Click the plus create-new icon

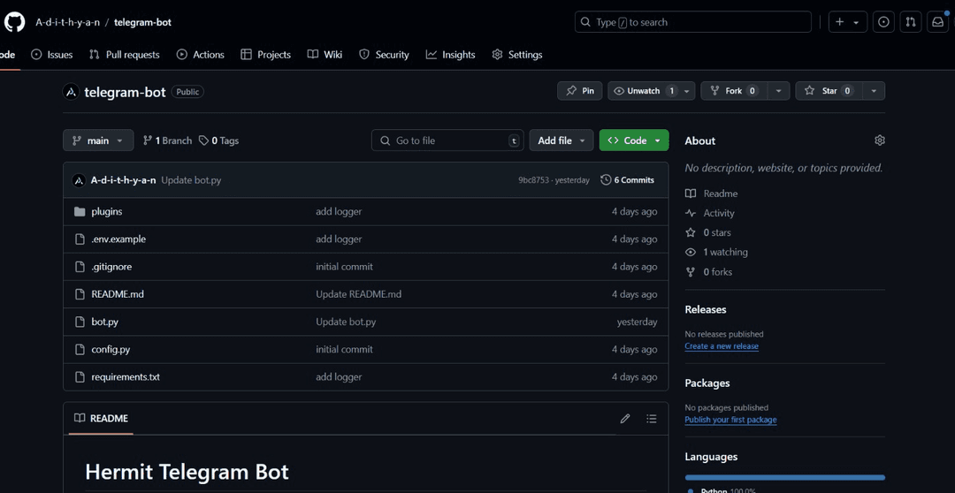click(839, 22)
